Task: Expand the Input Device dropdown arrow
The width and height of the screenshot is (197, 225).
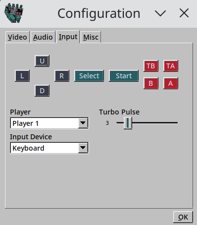Action: [x=83, y=148]
